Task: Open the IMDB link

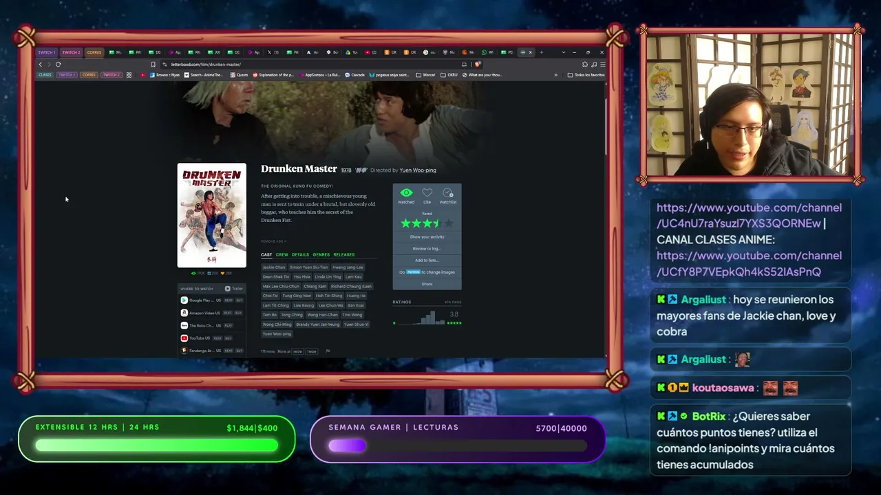Action: pyautogui.click(x=297, y=351)
